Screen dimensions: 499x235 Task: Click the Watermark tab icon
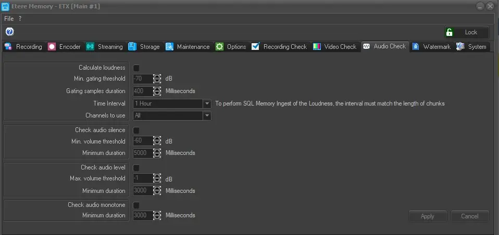pyautogui.click(x=416, y=47)
